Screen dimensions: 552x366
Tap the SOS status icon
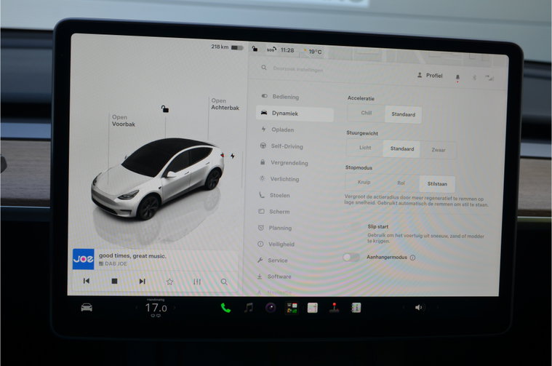click(x=271, y=49)
